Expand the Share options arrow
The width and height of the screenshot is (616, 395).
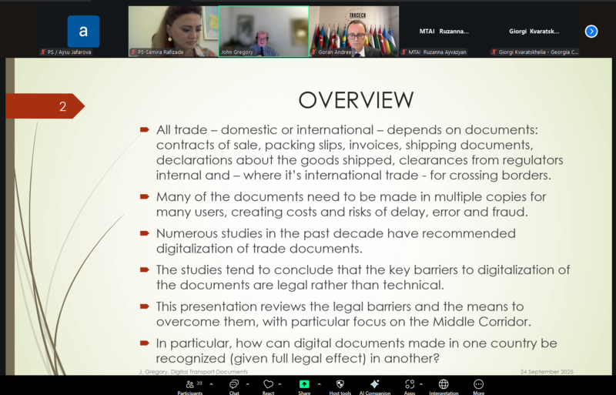(x=319, y=383)
